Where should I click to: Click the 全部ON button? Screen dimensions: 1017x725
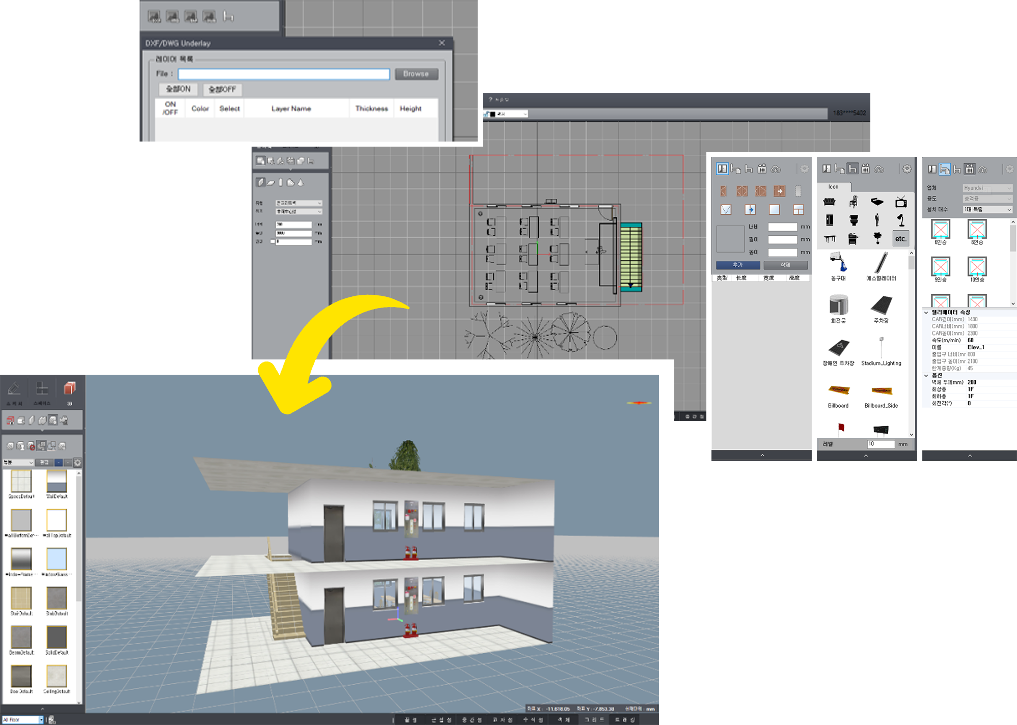[178, 89]
